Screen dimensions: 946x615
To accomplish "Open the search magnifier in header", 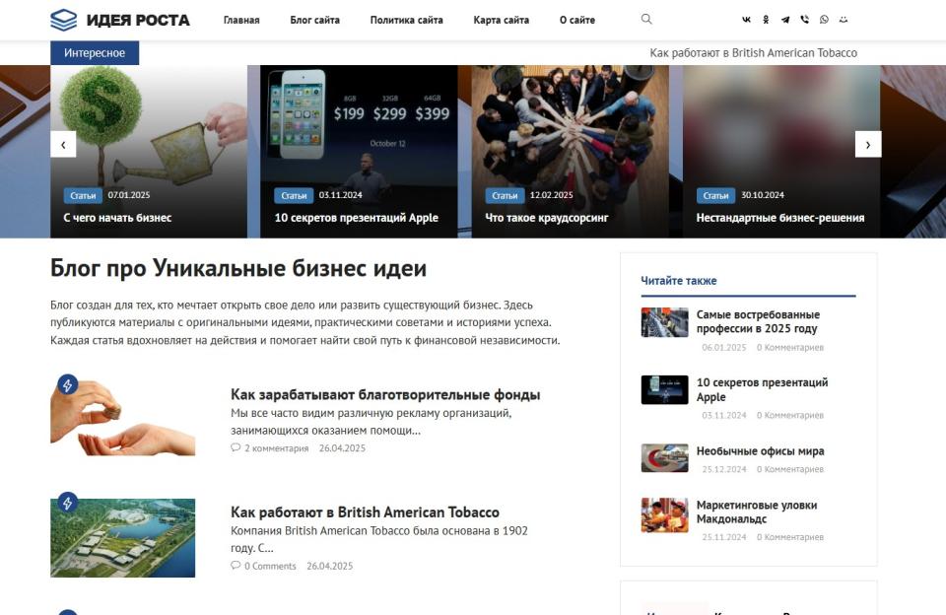I will coord(646,20).
